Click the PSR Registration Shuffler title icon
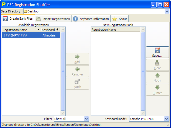The width and height of the screenshot is (171, 128). tap(4, 4)
